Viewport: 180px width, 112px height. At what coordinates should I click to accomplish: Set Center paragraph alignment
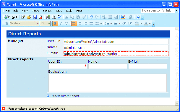coord(80,23)
